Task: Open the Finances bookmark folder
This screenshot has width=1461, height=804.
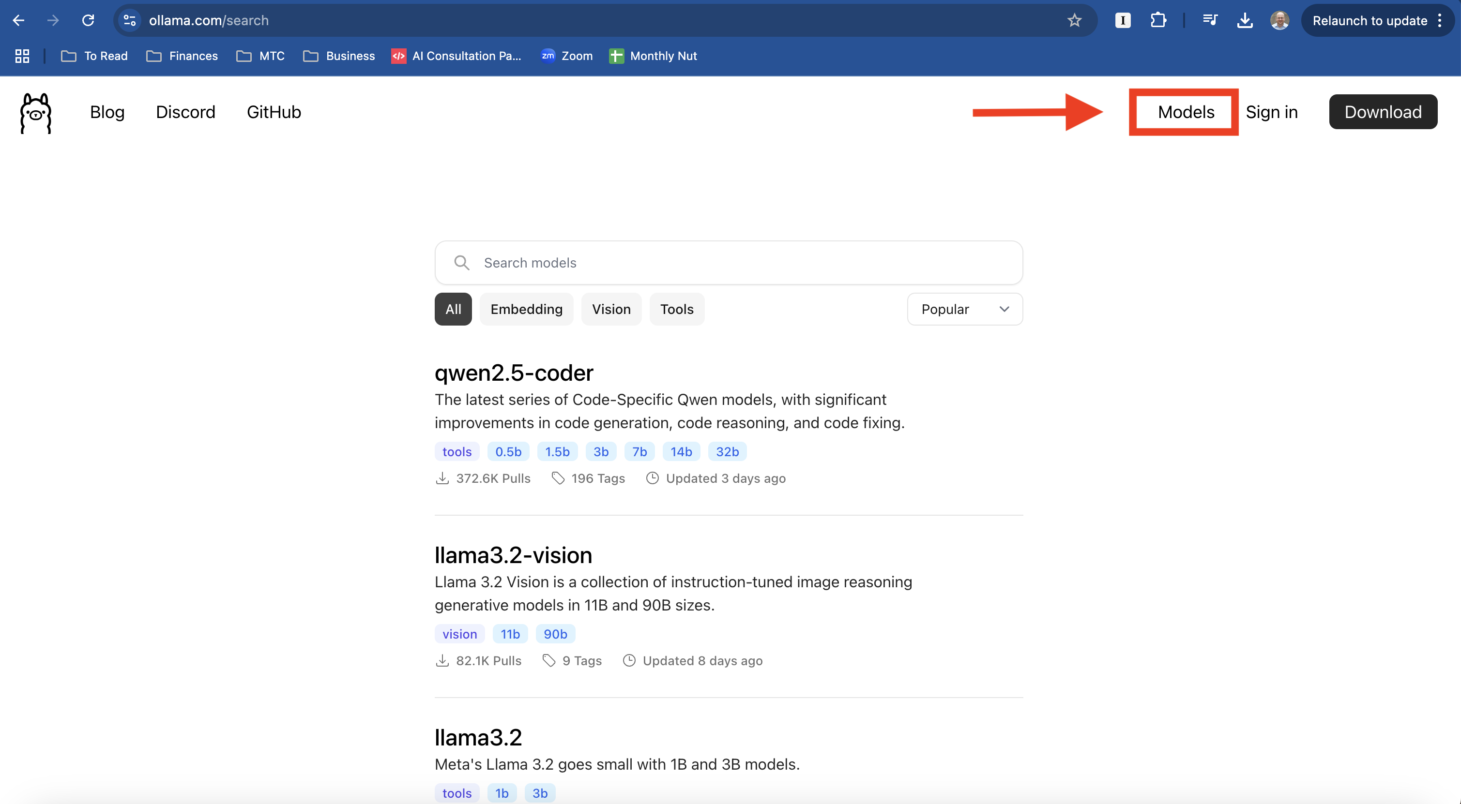Action: (x=182, y=56)
